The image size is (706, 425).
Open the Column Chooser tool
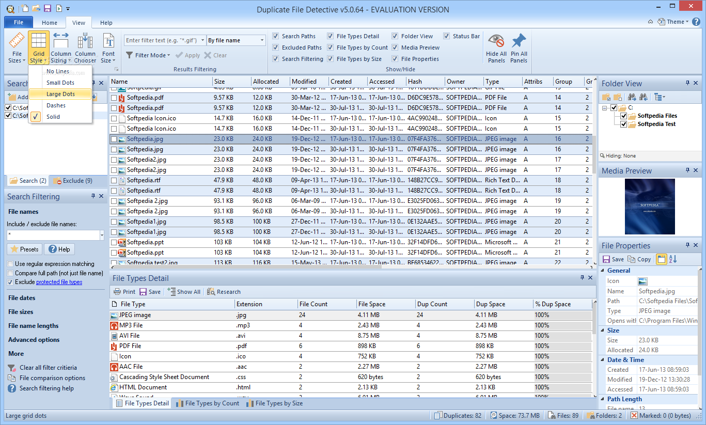click(x=85, y=48)
